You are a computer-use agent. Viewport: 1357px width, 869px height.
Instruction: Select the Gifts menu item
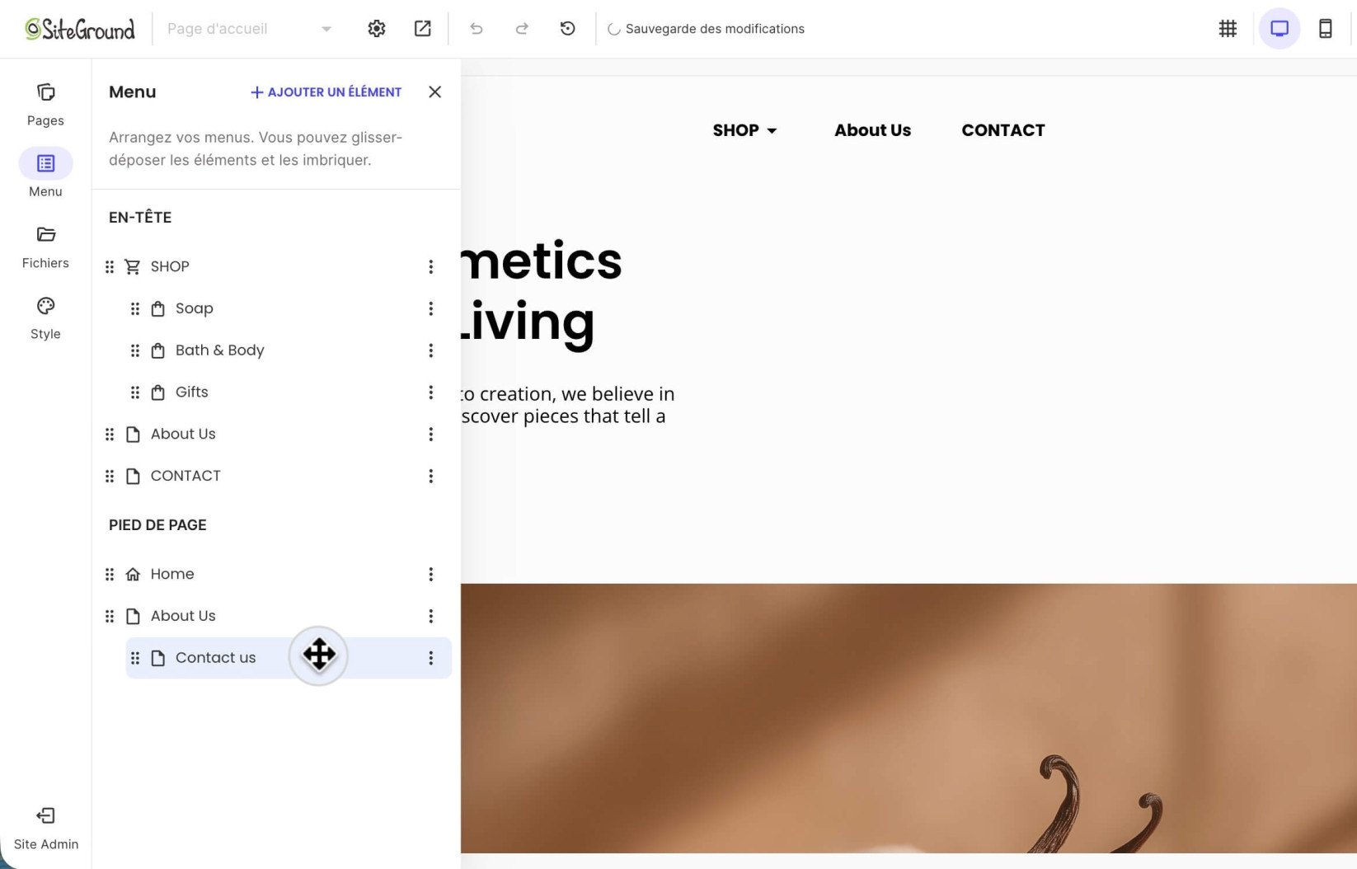(x=191, y=392)
